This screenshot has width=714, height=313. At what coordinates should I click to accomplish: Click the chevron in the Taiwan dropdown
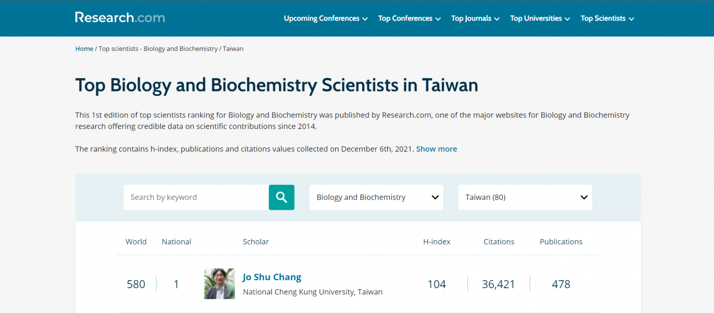pyautogui.click(x=584, y=197)
